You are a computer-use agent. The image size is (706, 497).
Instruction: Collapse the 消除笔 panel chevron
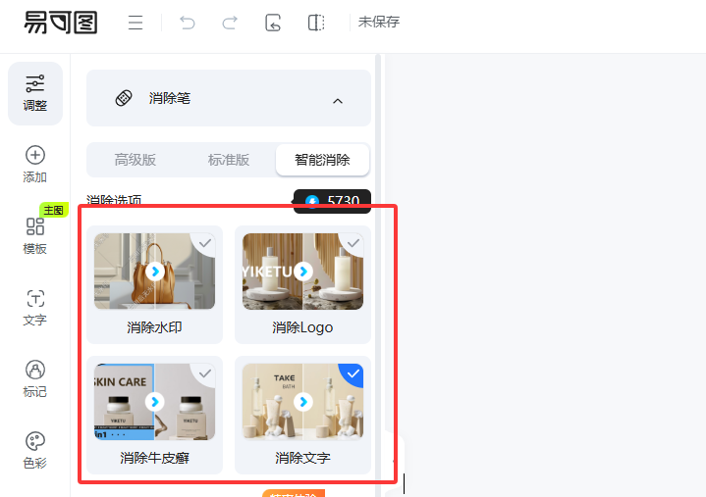click(338, 101)
